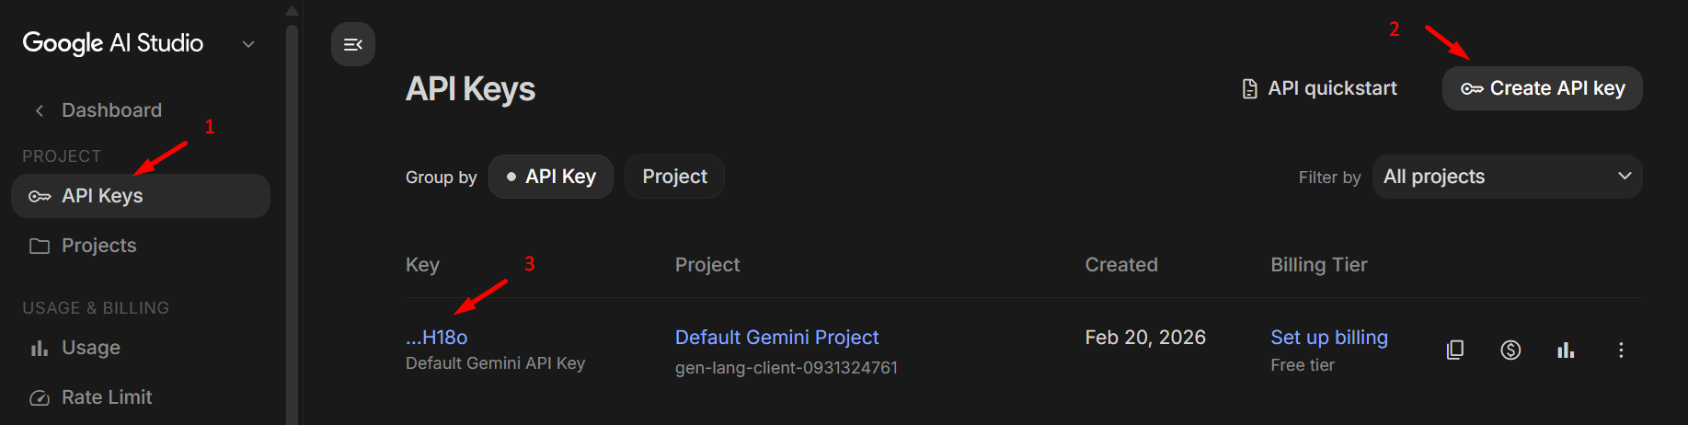Screen dimensions: 1688x425
Task: View usage bar chart icon in key row
Action: click(x=1566, y=350)
